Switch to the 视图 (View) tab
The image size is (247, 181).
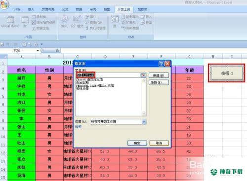point(107,9)
